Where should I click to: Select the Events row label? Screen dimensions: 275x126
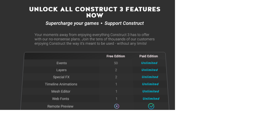click(x=62, y=63)
